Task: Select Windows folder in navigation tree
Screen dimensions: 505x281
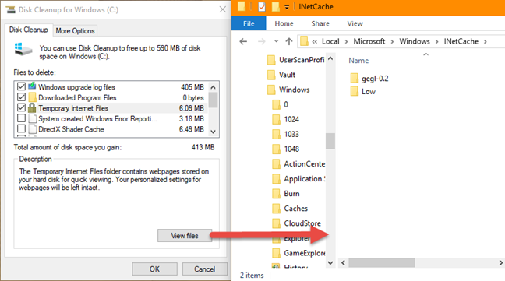Action: tap(288, 90)
